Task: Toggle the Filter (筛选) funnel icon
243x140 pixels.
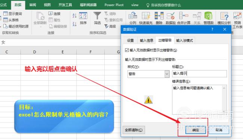Action: click(x=97, y=16)
